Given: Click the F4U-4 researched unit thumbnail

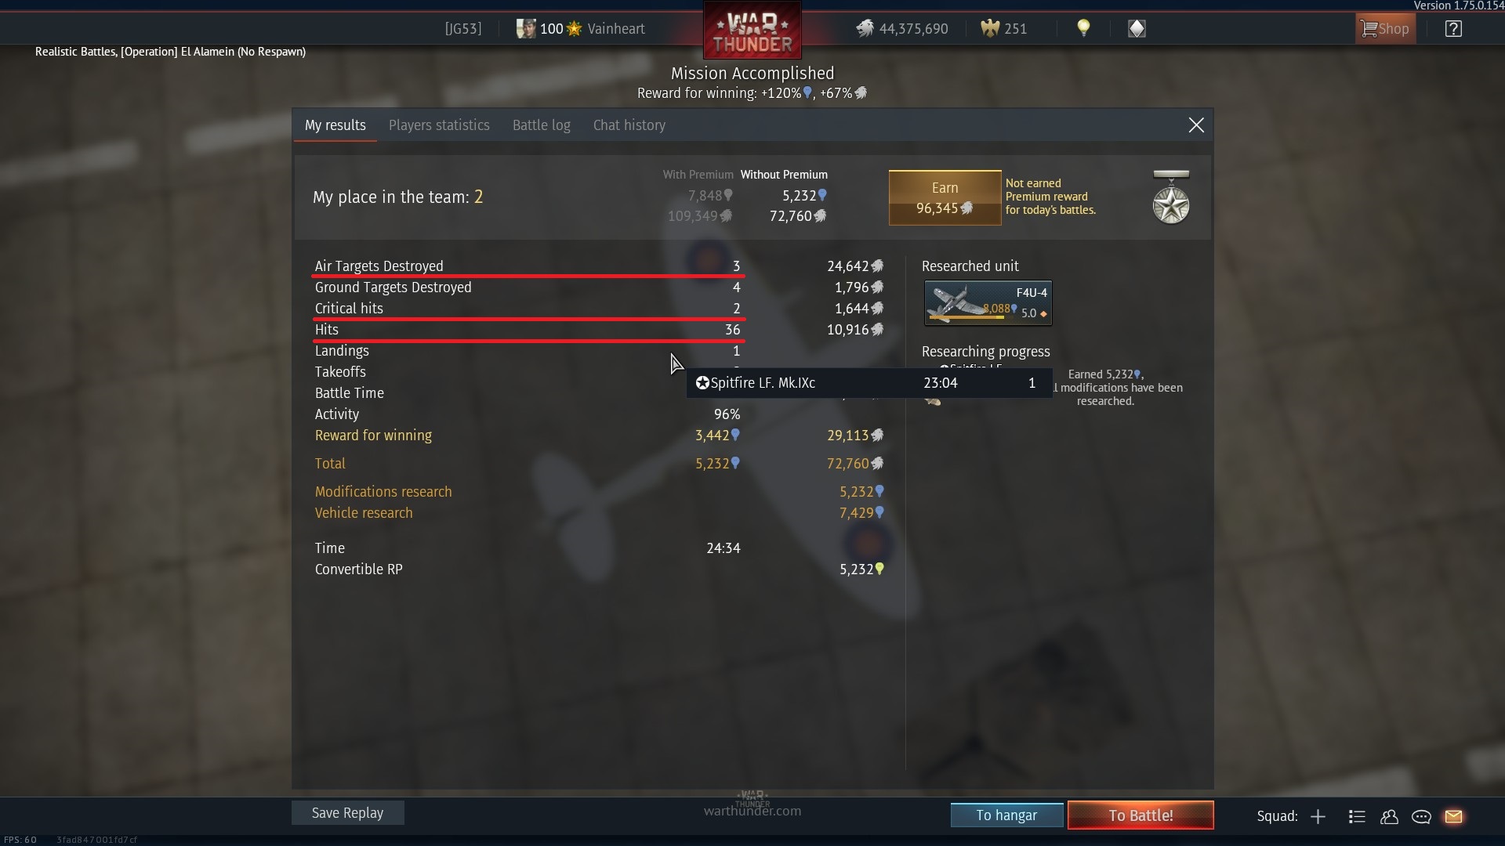Looking at the screenshot, I should [x=988, y=303].
